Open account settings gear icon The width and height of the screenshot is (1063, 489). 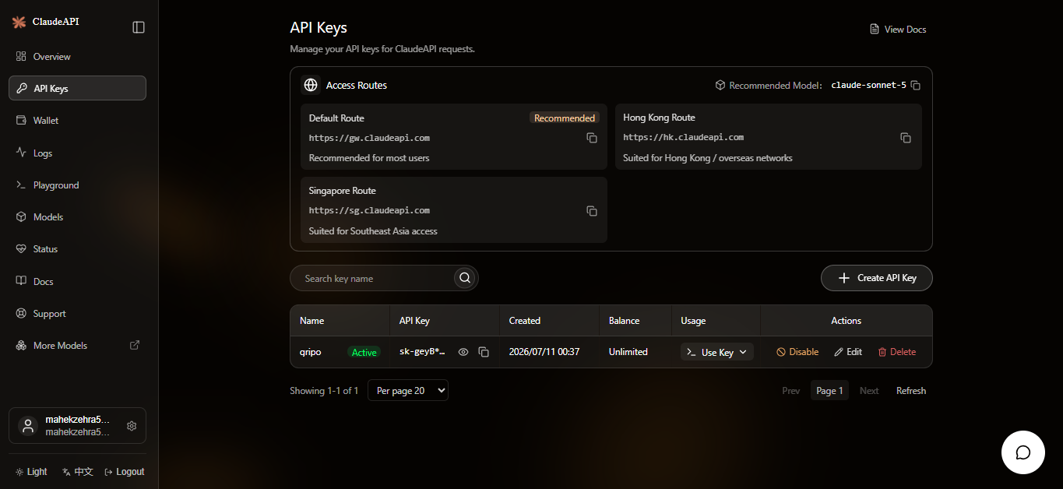132,426
